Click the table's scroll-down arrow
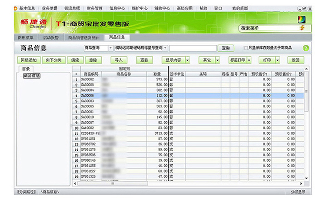 click(x=306, y=178)
